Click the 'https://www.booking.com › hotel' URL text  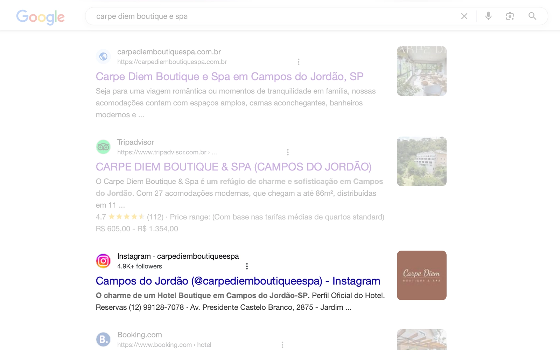click(164, 345)
